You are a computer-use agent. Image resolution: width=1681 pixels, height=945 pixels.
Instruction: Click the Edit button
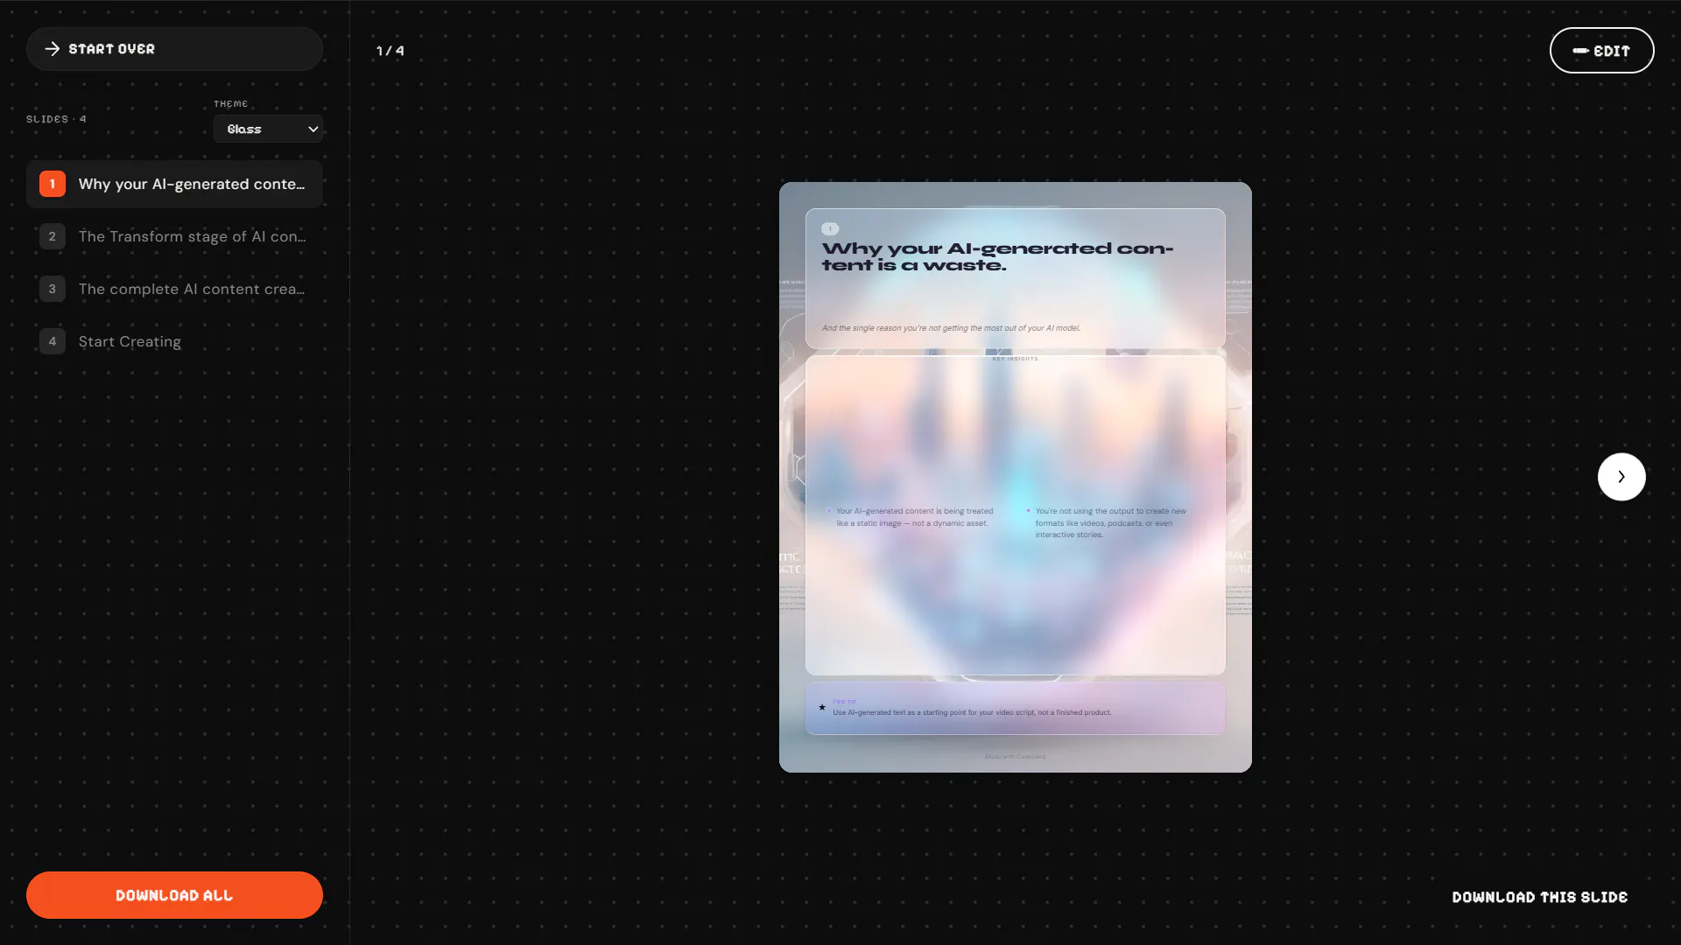point(1601,51)
